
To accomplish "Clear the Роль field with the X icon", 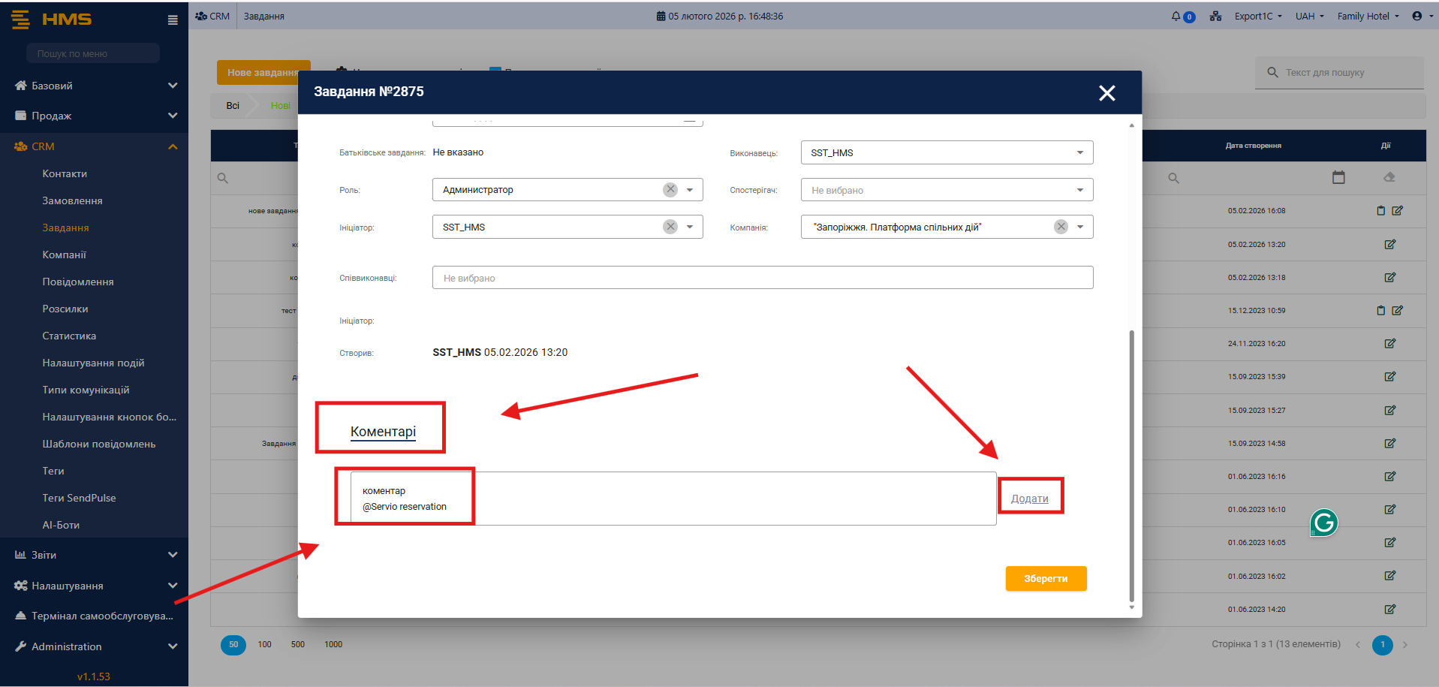I will pos(670,190).
